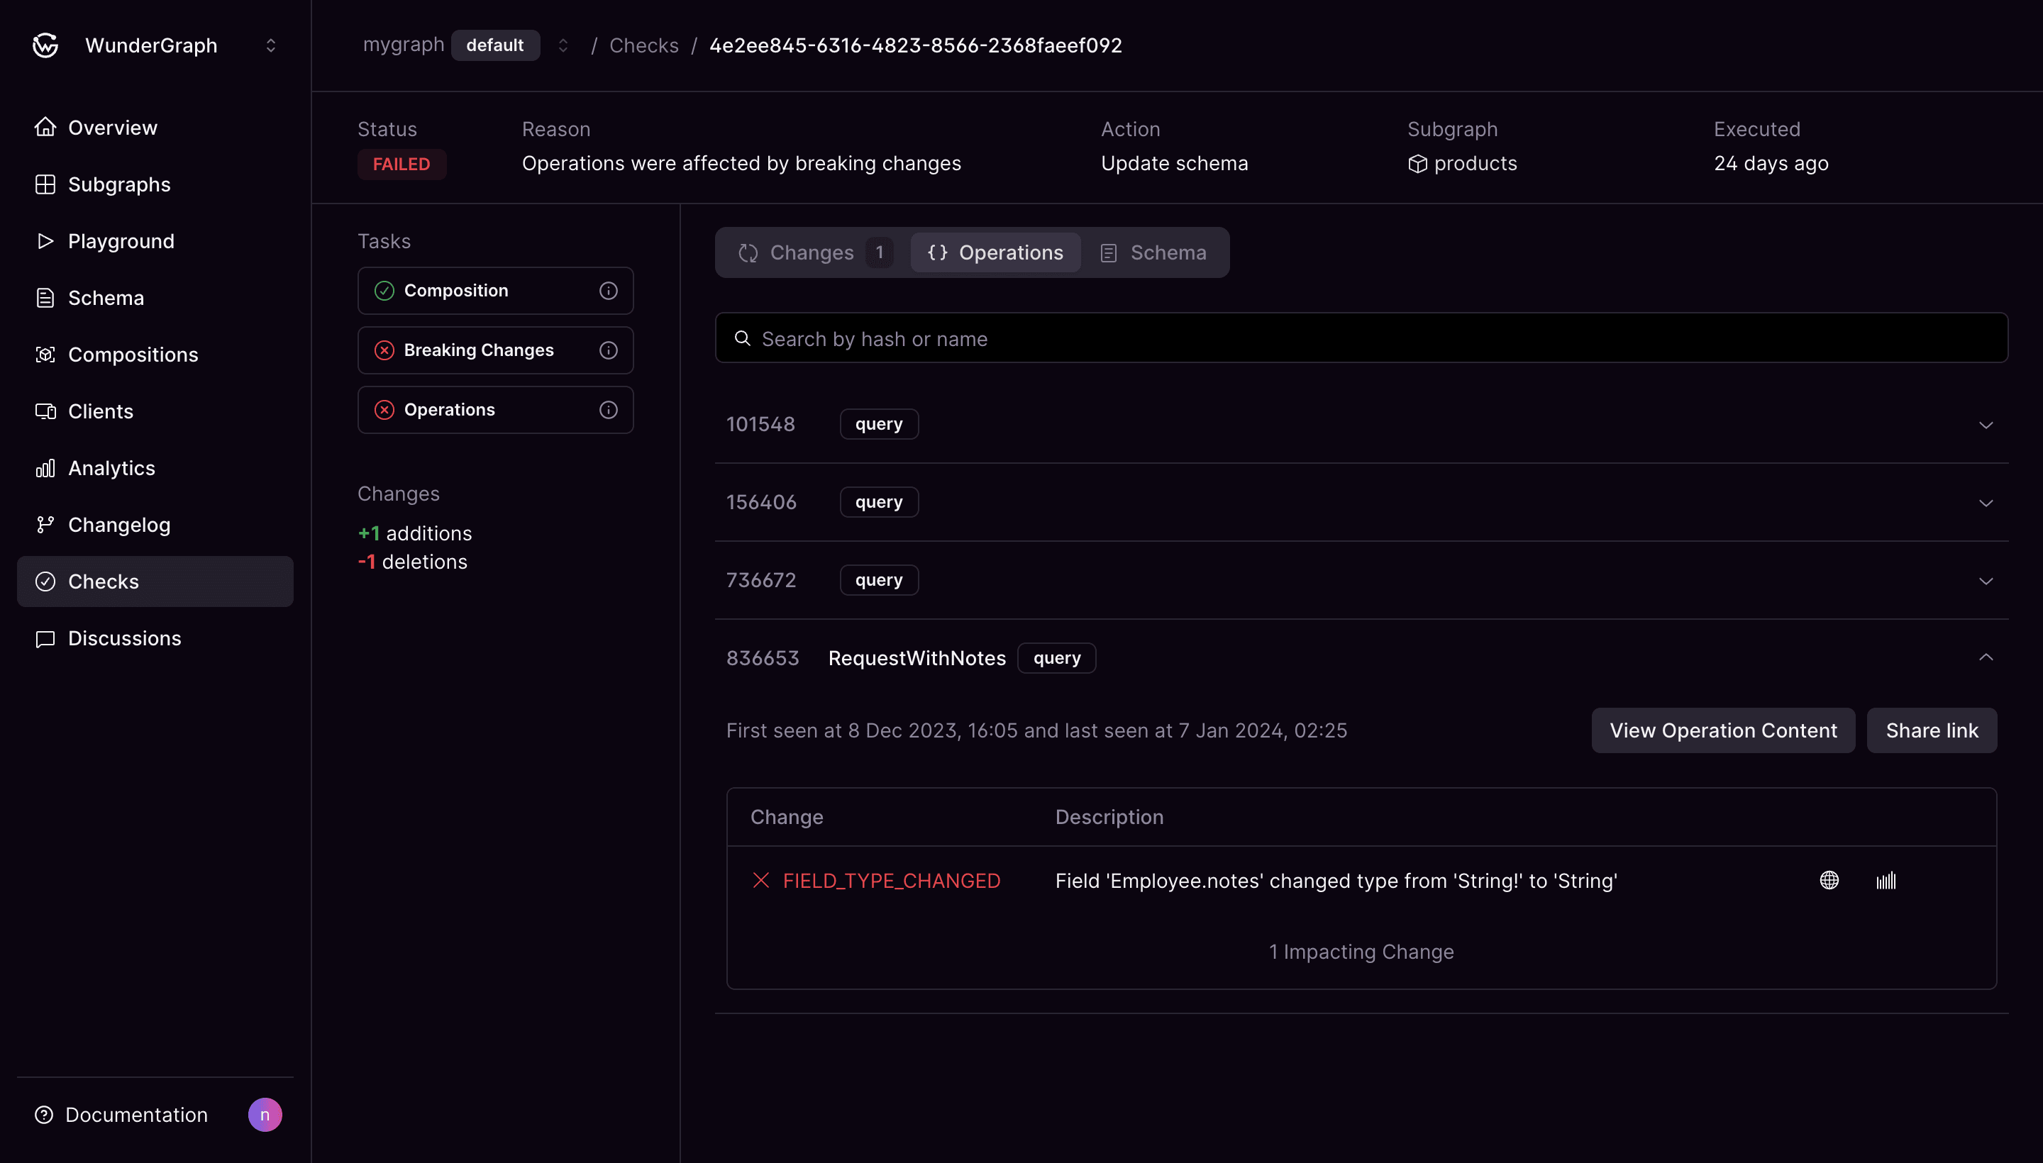Click the red X icon next to FIELD_TYPE_CHANGED

point(761,880)
